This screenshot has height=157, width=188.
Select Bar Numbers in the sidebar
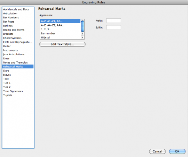[x=11, y=17]
